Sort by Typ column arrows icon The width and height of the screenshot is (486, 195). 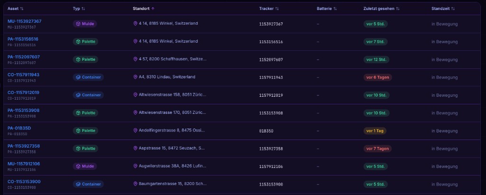83,9
